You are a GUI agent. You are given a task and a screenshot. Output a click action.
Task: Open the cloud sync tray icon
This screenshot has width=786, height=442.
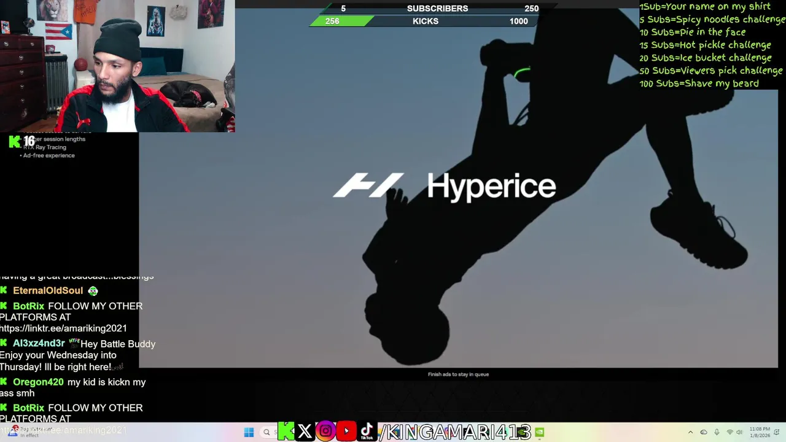[704, 432]
